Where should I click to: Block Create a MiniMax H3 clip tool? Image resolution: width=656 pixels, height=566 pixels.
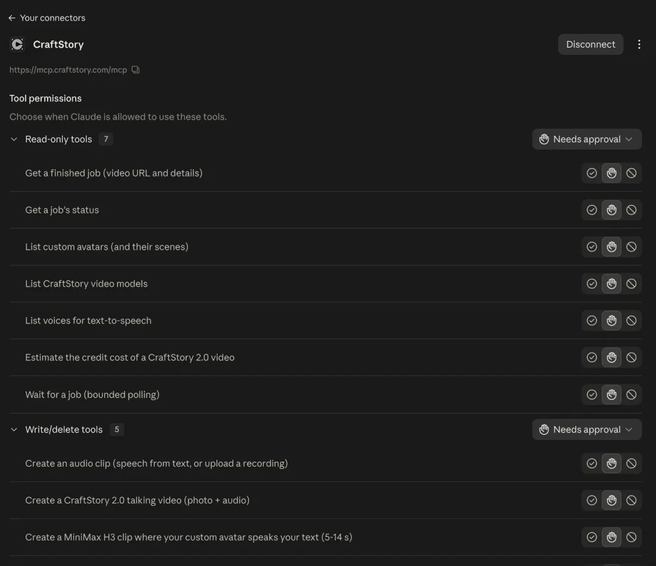point(632,537)
